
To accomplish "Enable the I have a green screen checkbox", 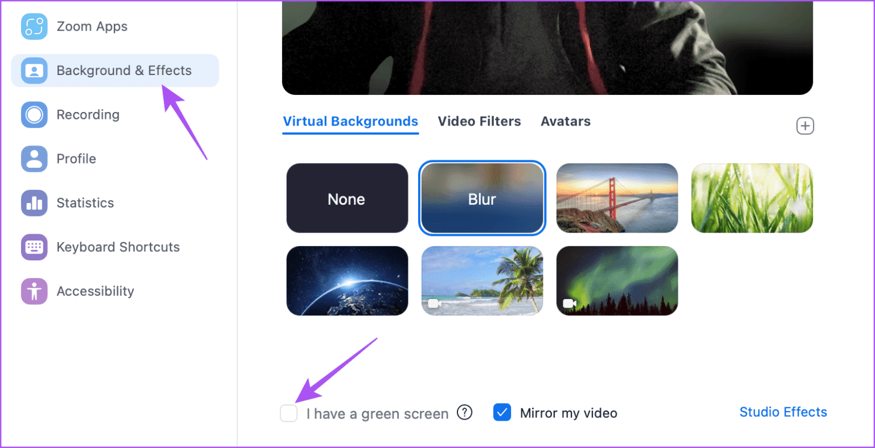I will (289, 413).
